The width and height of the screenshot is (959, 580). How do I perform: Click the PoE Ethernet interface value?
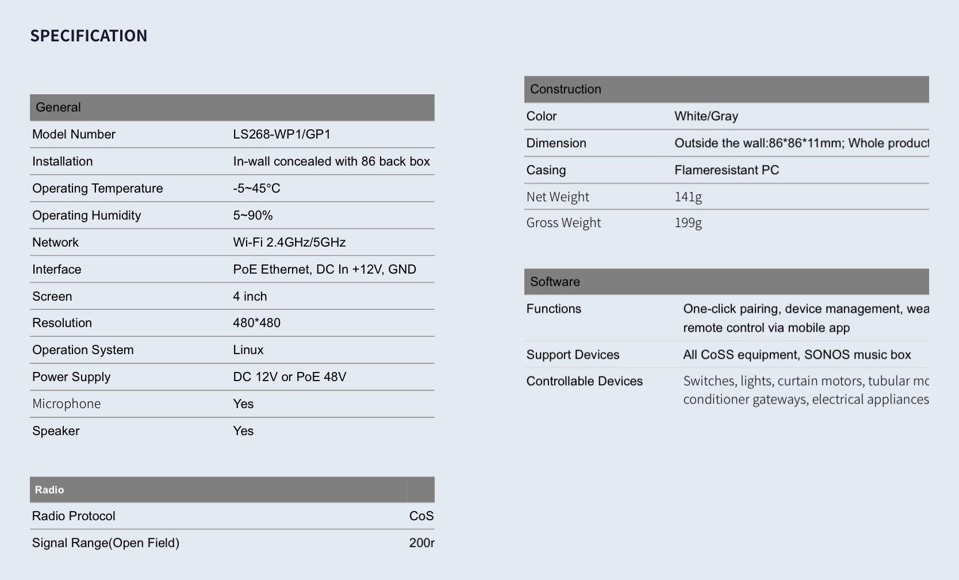tap(324, 270)
